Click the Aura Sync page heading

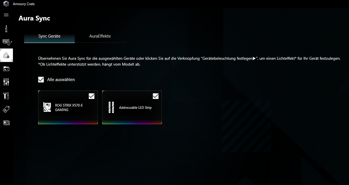tap(34, 18)
